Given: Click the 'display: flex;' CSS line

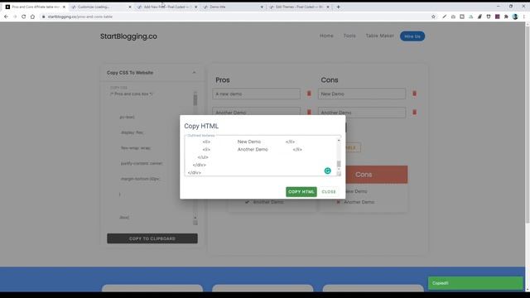Looking at the screenshot, I should [132, 132].
